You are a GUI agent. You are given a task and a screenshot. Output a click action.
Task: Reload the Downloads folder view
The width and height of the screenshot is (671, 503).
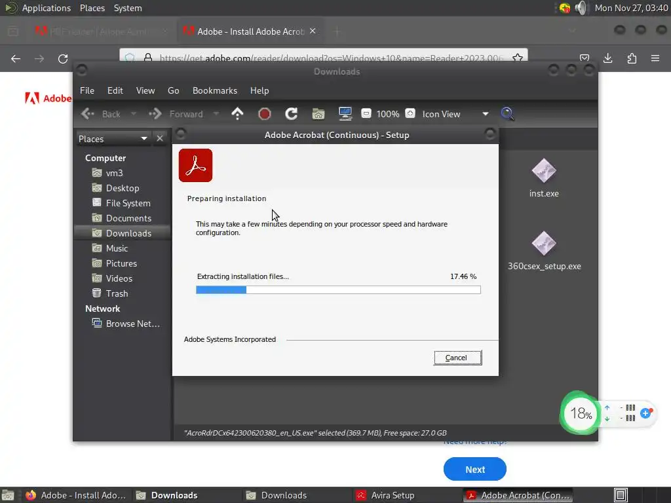point(292,114)
